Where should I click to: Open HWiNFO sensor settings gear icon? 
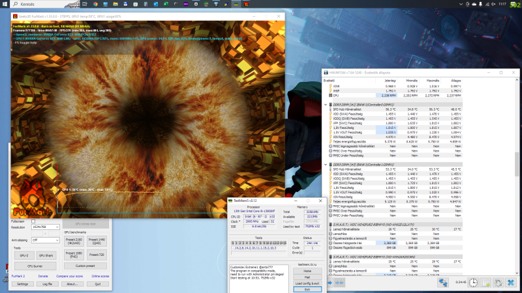point(499,283)
